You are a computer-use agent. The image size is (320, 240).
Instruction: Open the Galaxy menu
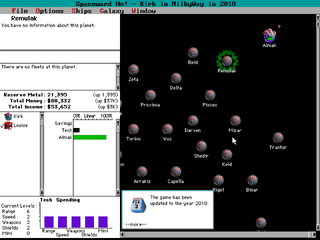(x=112, y=11)
